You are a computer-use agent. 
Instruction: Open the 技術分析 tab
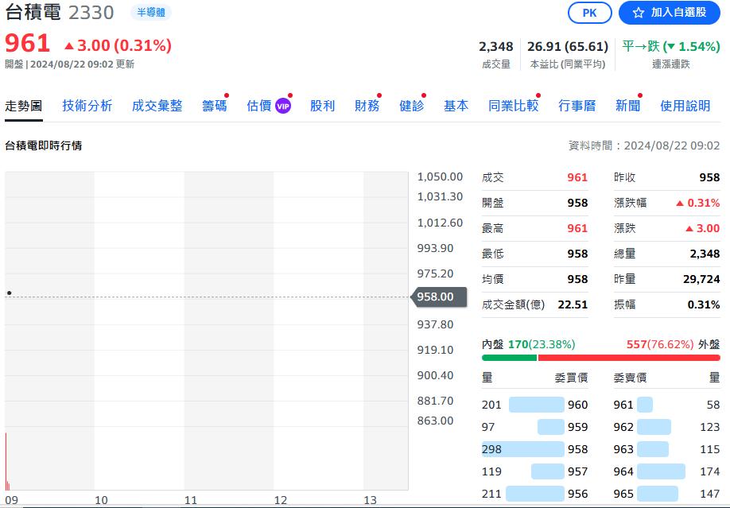coord(87,107)
